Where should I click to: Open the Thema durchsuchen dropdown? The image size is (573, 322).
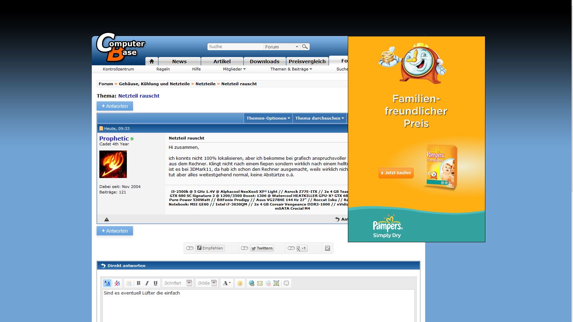pos(320,118)
